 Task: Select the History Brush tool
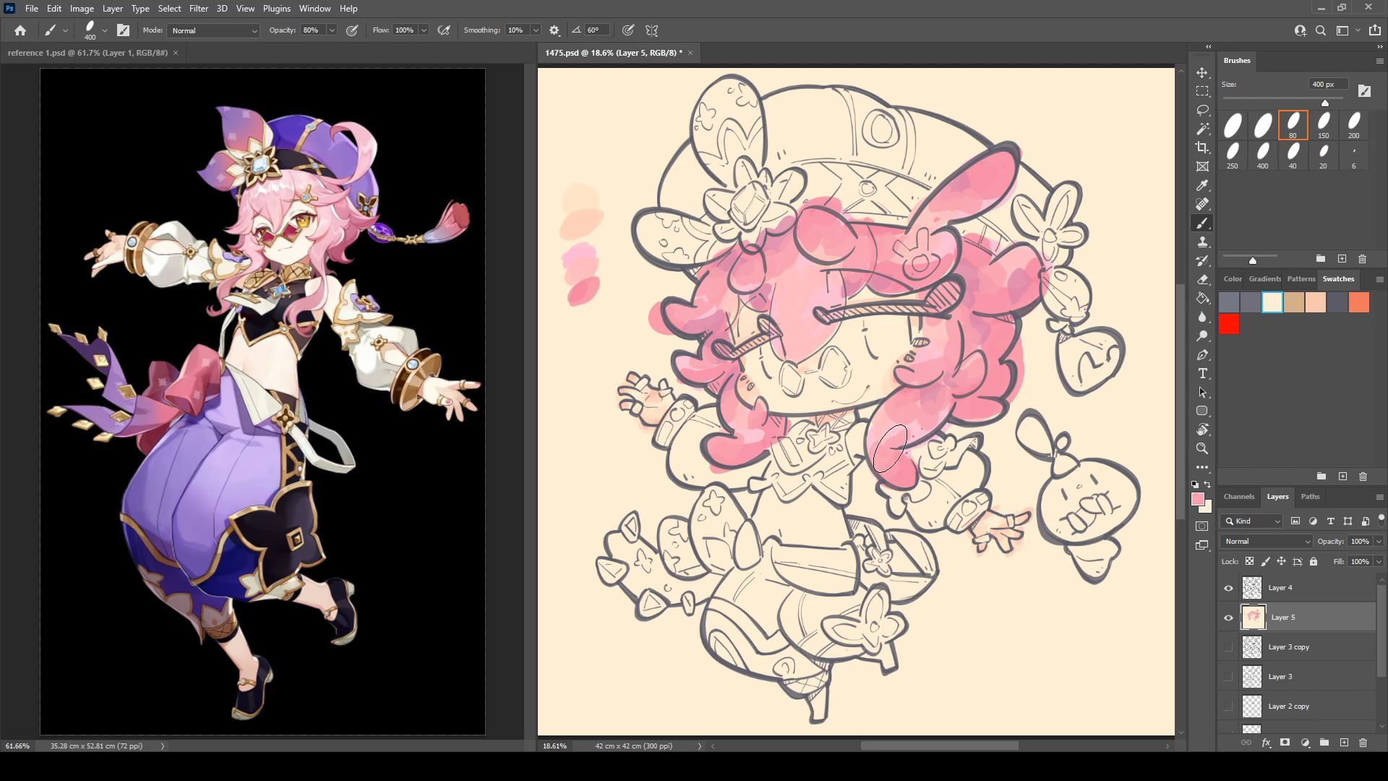tap(1202, 260)
